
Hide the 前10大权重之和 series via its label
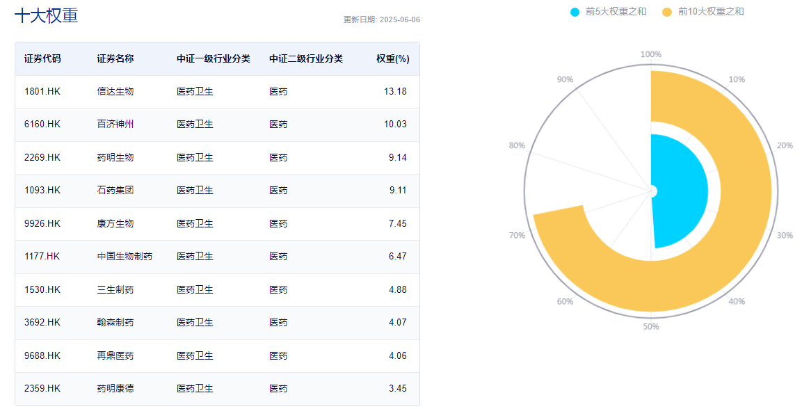(711, 12)
